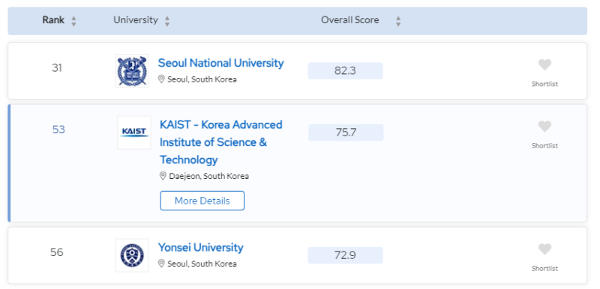Image resolution: width=600 pixels, height=289 pixels.
Task: Click location pin beside Daejeon, South Korea
Action: 163,176
